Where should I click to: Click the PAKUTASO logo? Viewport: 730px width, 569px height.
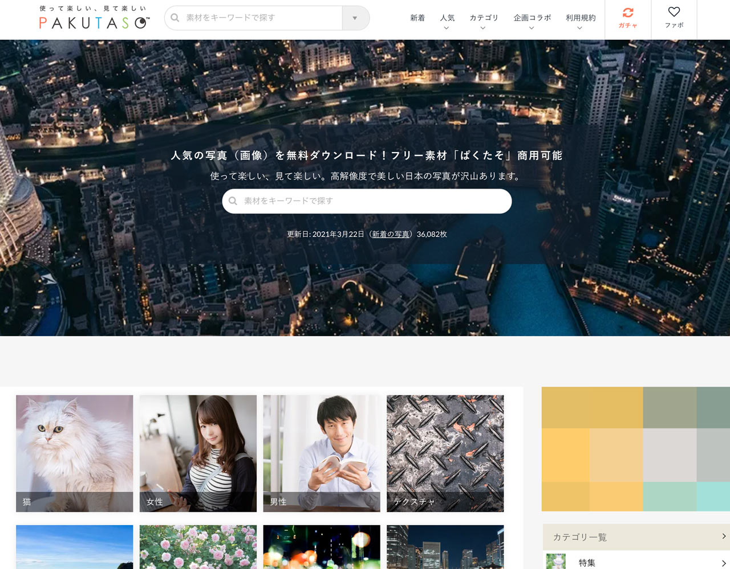tap(94, 22)
